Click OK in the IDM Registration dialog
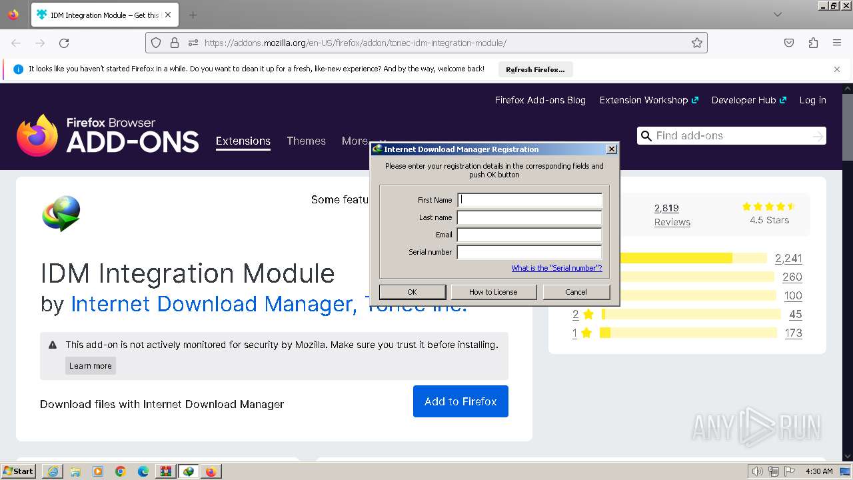Screen dimensions: 853x480 413,292
